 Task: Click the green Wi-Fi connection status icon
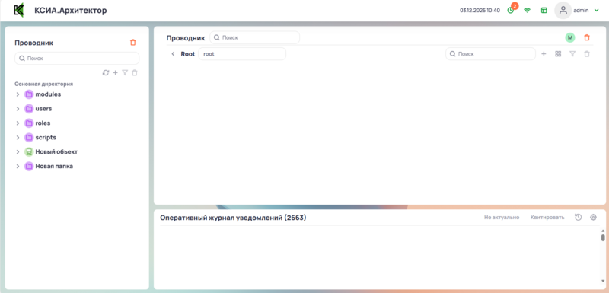click(527, 11)
